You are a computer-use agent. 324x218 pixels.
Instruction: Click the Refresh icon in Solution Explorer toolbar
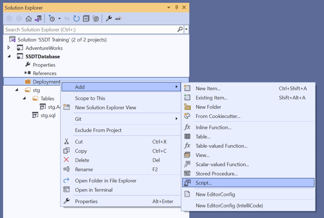(x=76, y=19)
